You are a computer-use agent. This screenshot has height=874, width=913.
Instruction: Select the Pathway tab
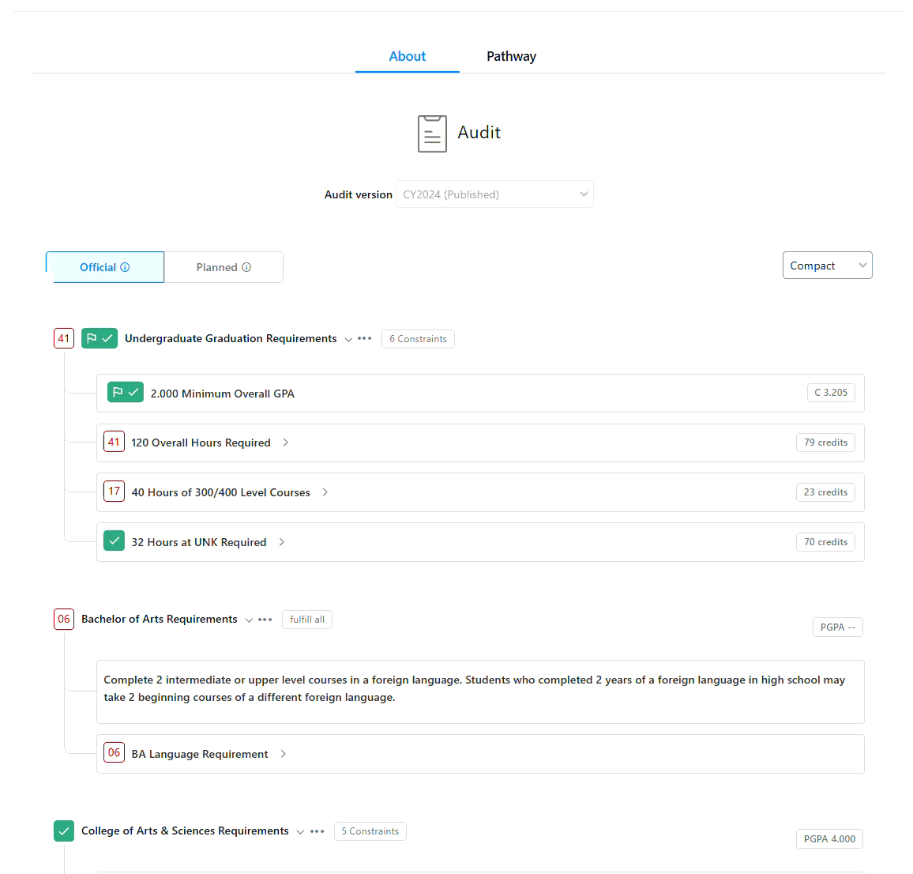click(511, 57)
